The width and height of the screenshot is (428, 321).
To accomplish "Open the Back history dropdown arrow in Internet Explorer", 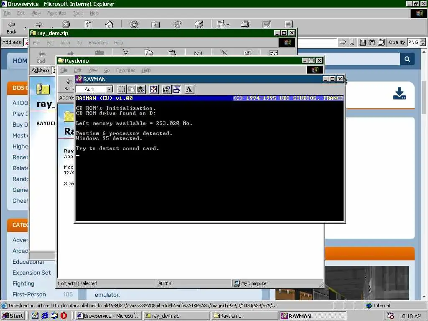I will click(25, 27).
